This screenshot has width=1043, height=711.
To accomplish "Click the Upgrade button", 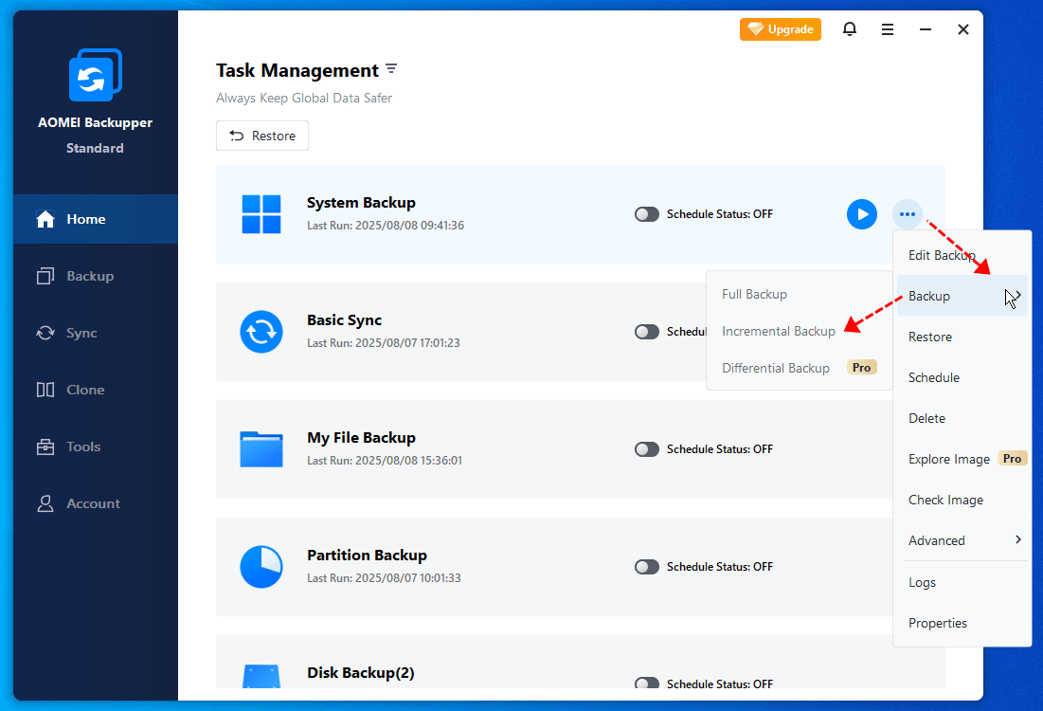I will [781, 29].
